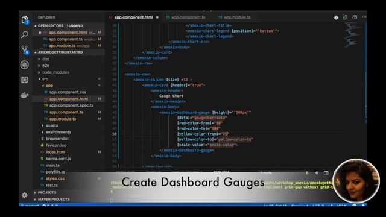Viewport: 386px width, 217px height.
Task: Click the 'Gauge Chart' text in editor
Action: point(171,96)
